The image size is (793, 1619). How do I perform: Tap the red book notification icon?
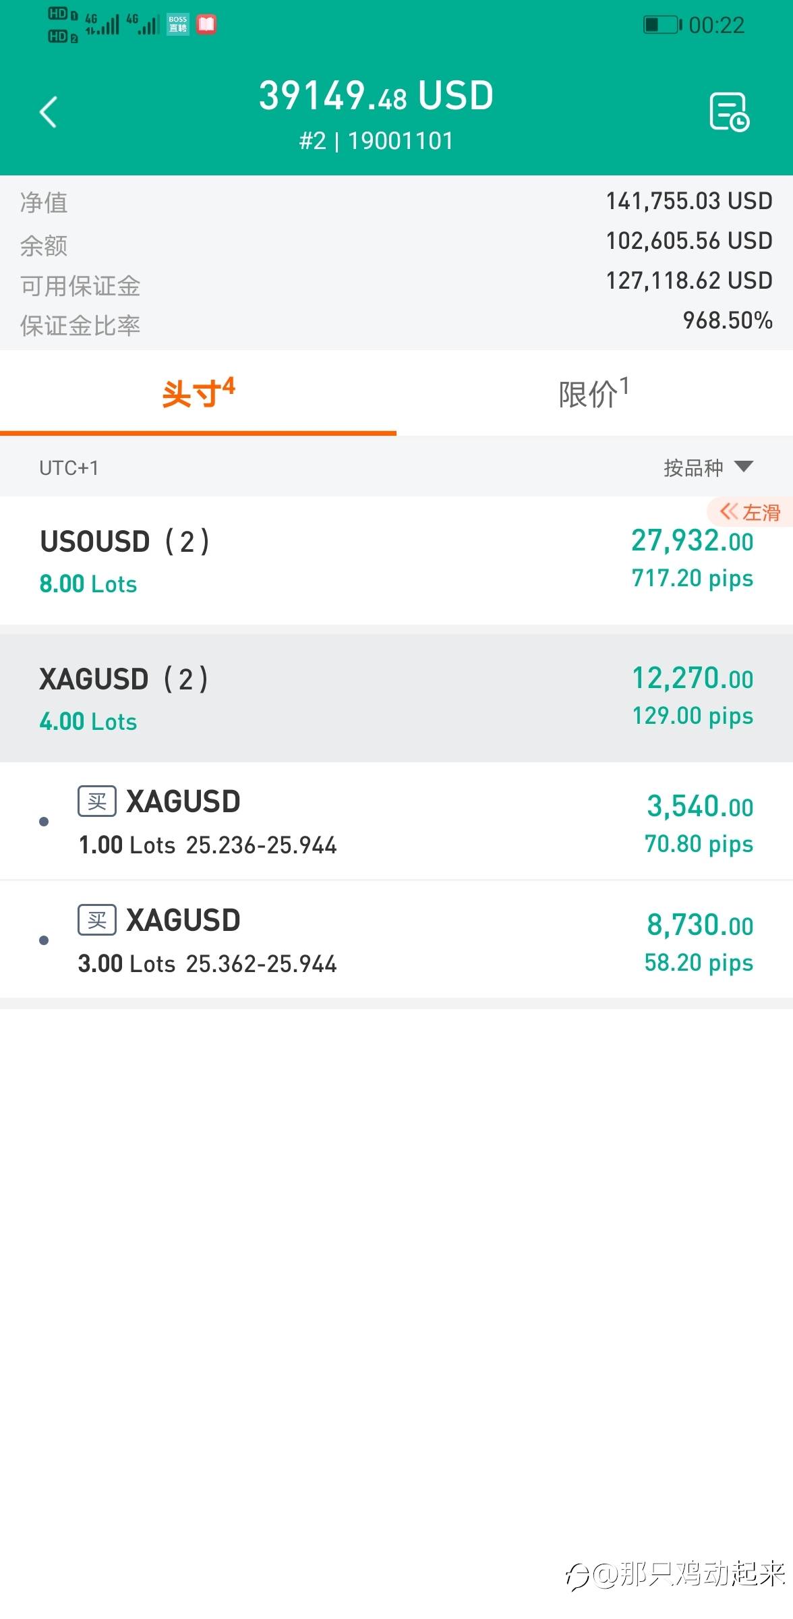point(206,24)
